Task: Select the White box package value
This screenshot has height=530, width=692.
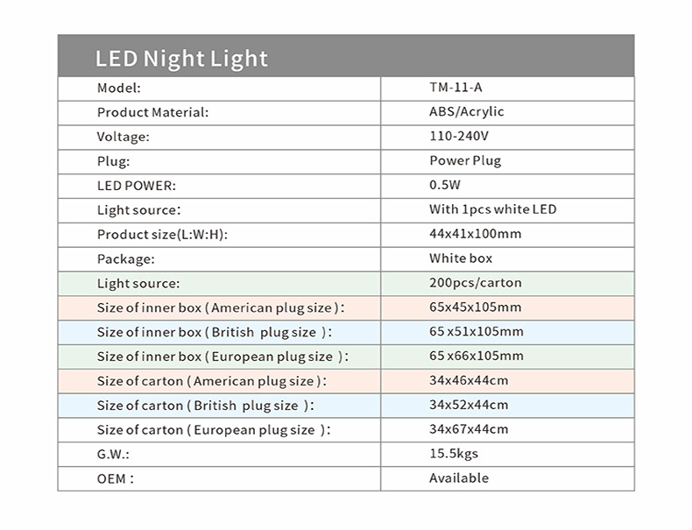Action: point(461,258)
